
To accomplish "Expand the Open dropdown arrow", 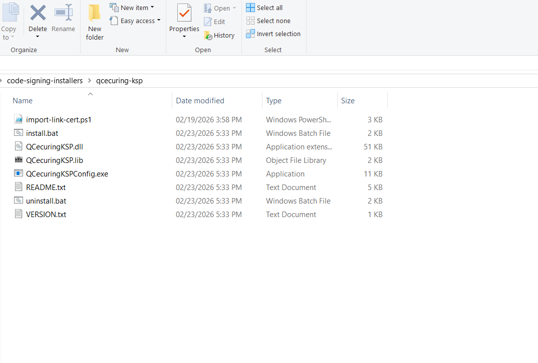I will [234, 8].
